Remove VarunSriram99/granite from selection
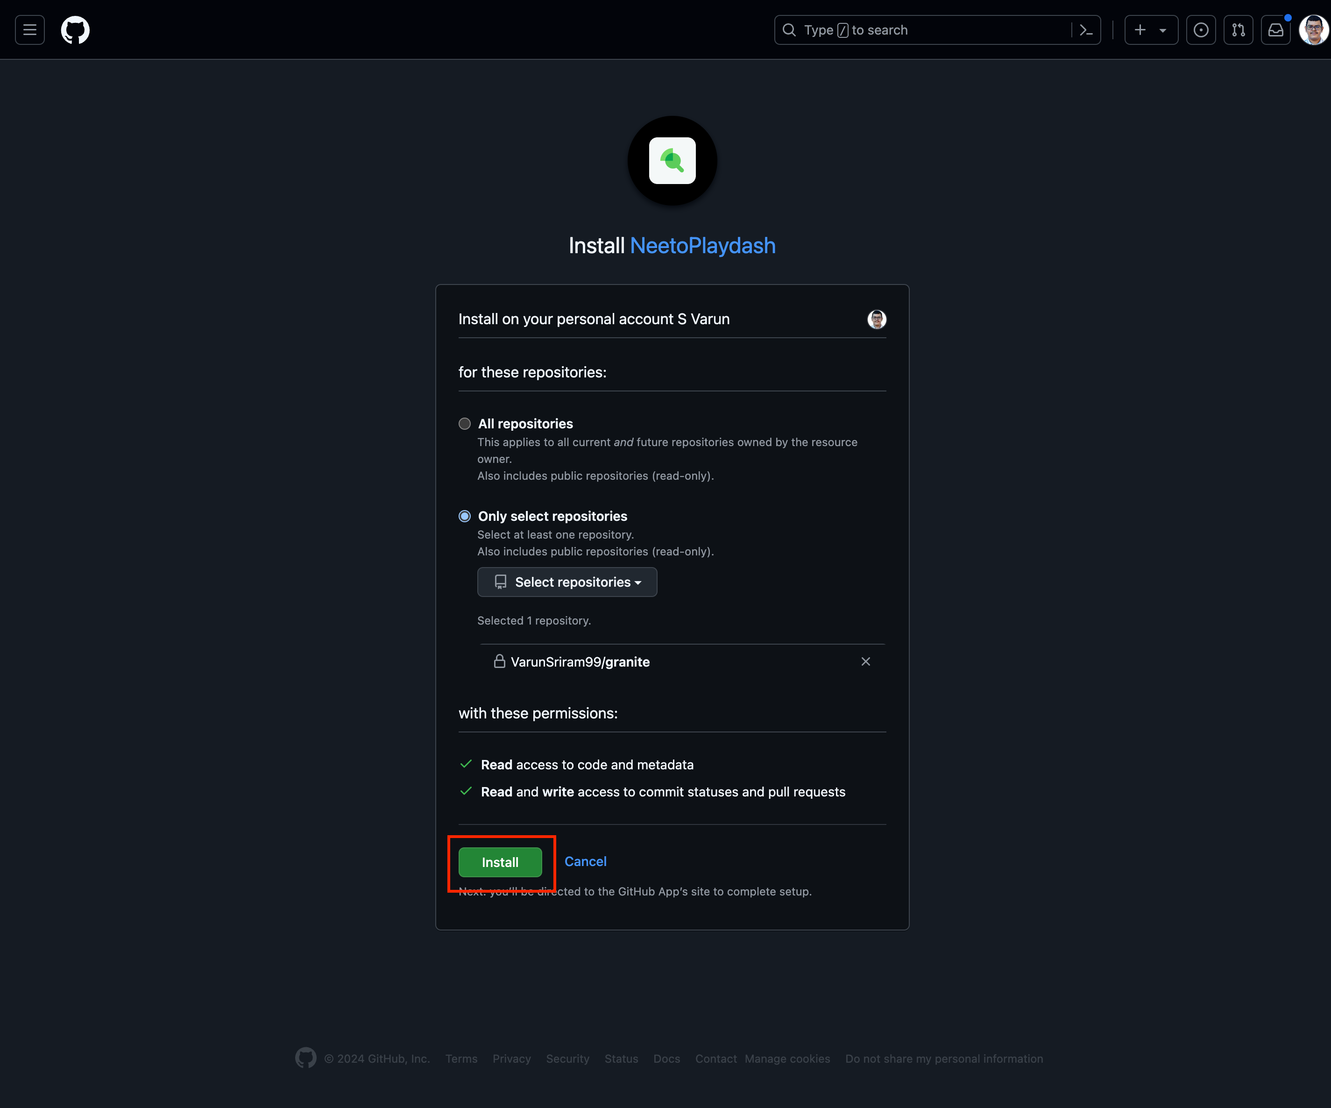This screenshot has width=1331, height=1108. coord(866,661)
